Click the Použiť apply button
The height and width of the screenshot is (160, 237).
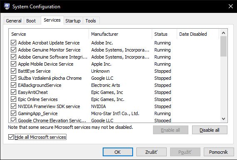185,152
